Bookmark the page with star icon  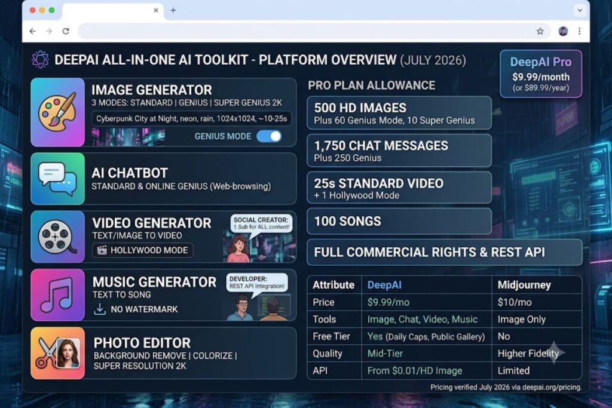click(540, 31)
